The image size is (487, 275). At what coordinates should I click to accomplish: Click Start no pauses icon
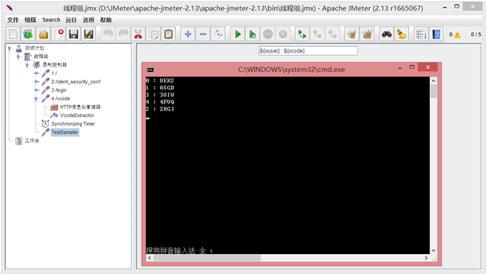pos(253,34)
